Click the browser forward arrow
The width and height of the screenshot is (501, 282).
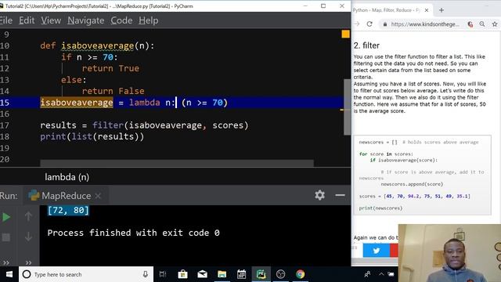pos(357,24)
